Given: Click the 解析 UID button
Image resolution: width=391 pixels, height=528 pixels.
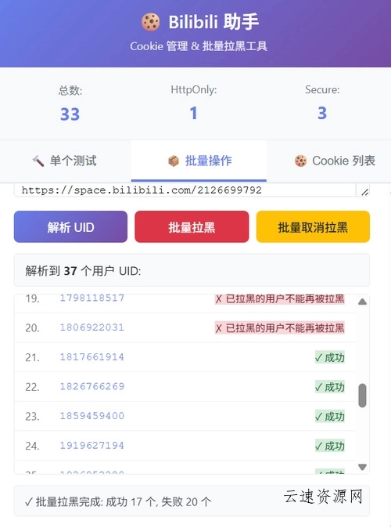Looking at the screenshot, I should coord(70,226).
